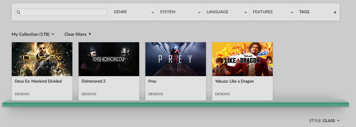
Task: Click DENOVO tag under Dishonored 2
Action: [x=89, y=94]
